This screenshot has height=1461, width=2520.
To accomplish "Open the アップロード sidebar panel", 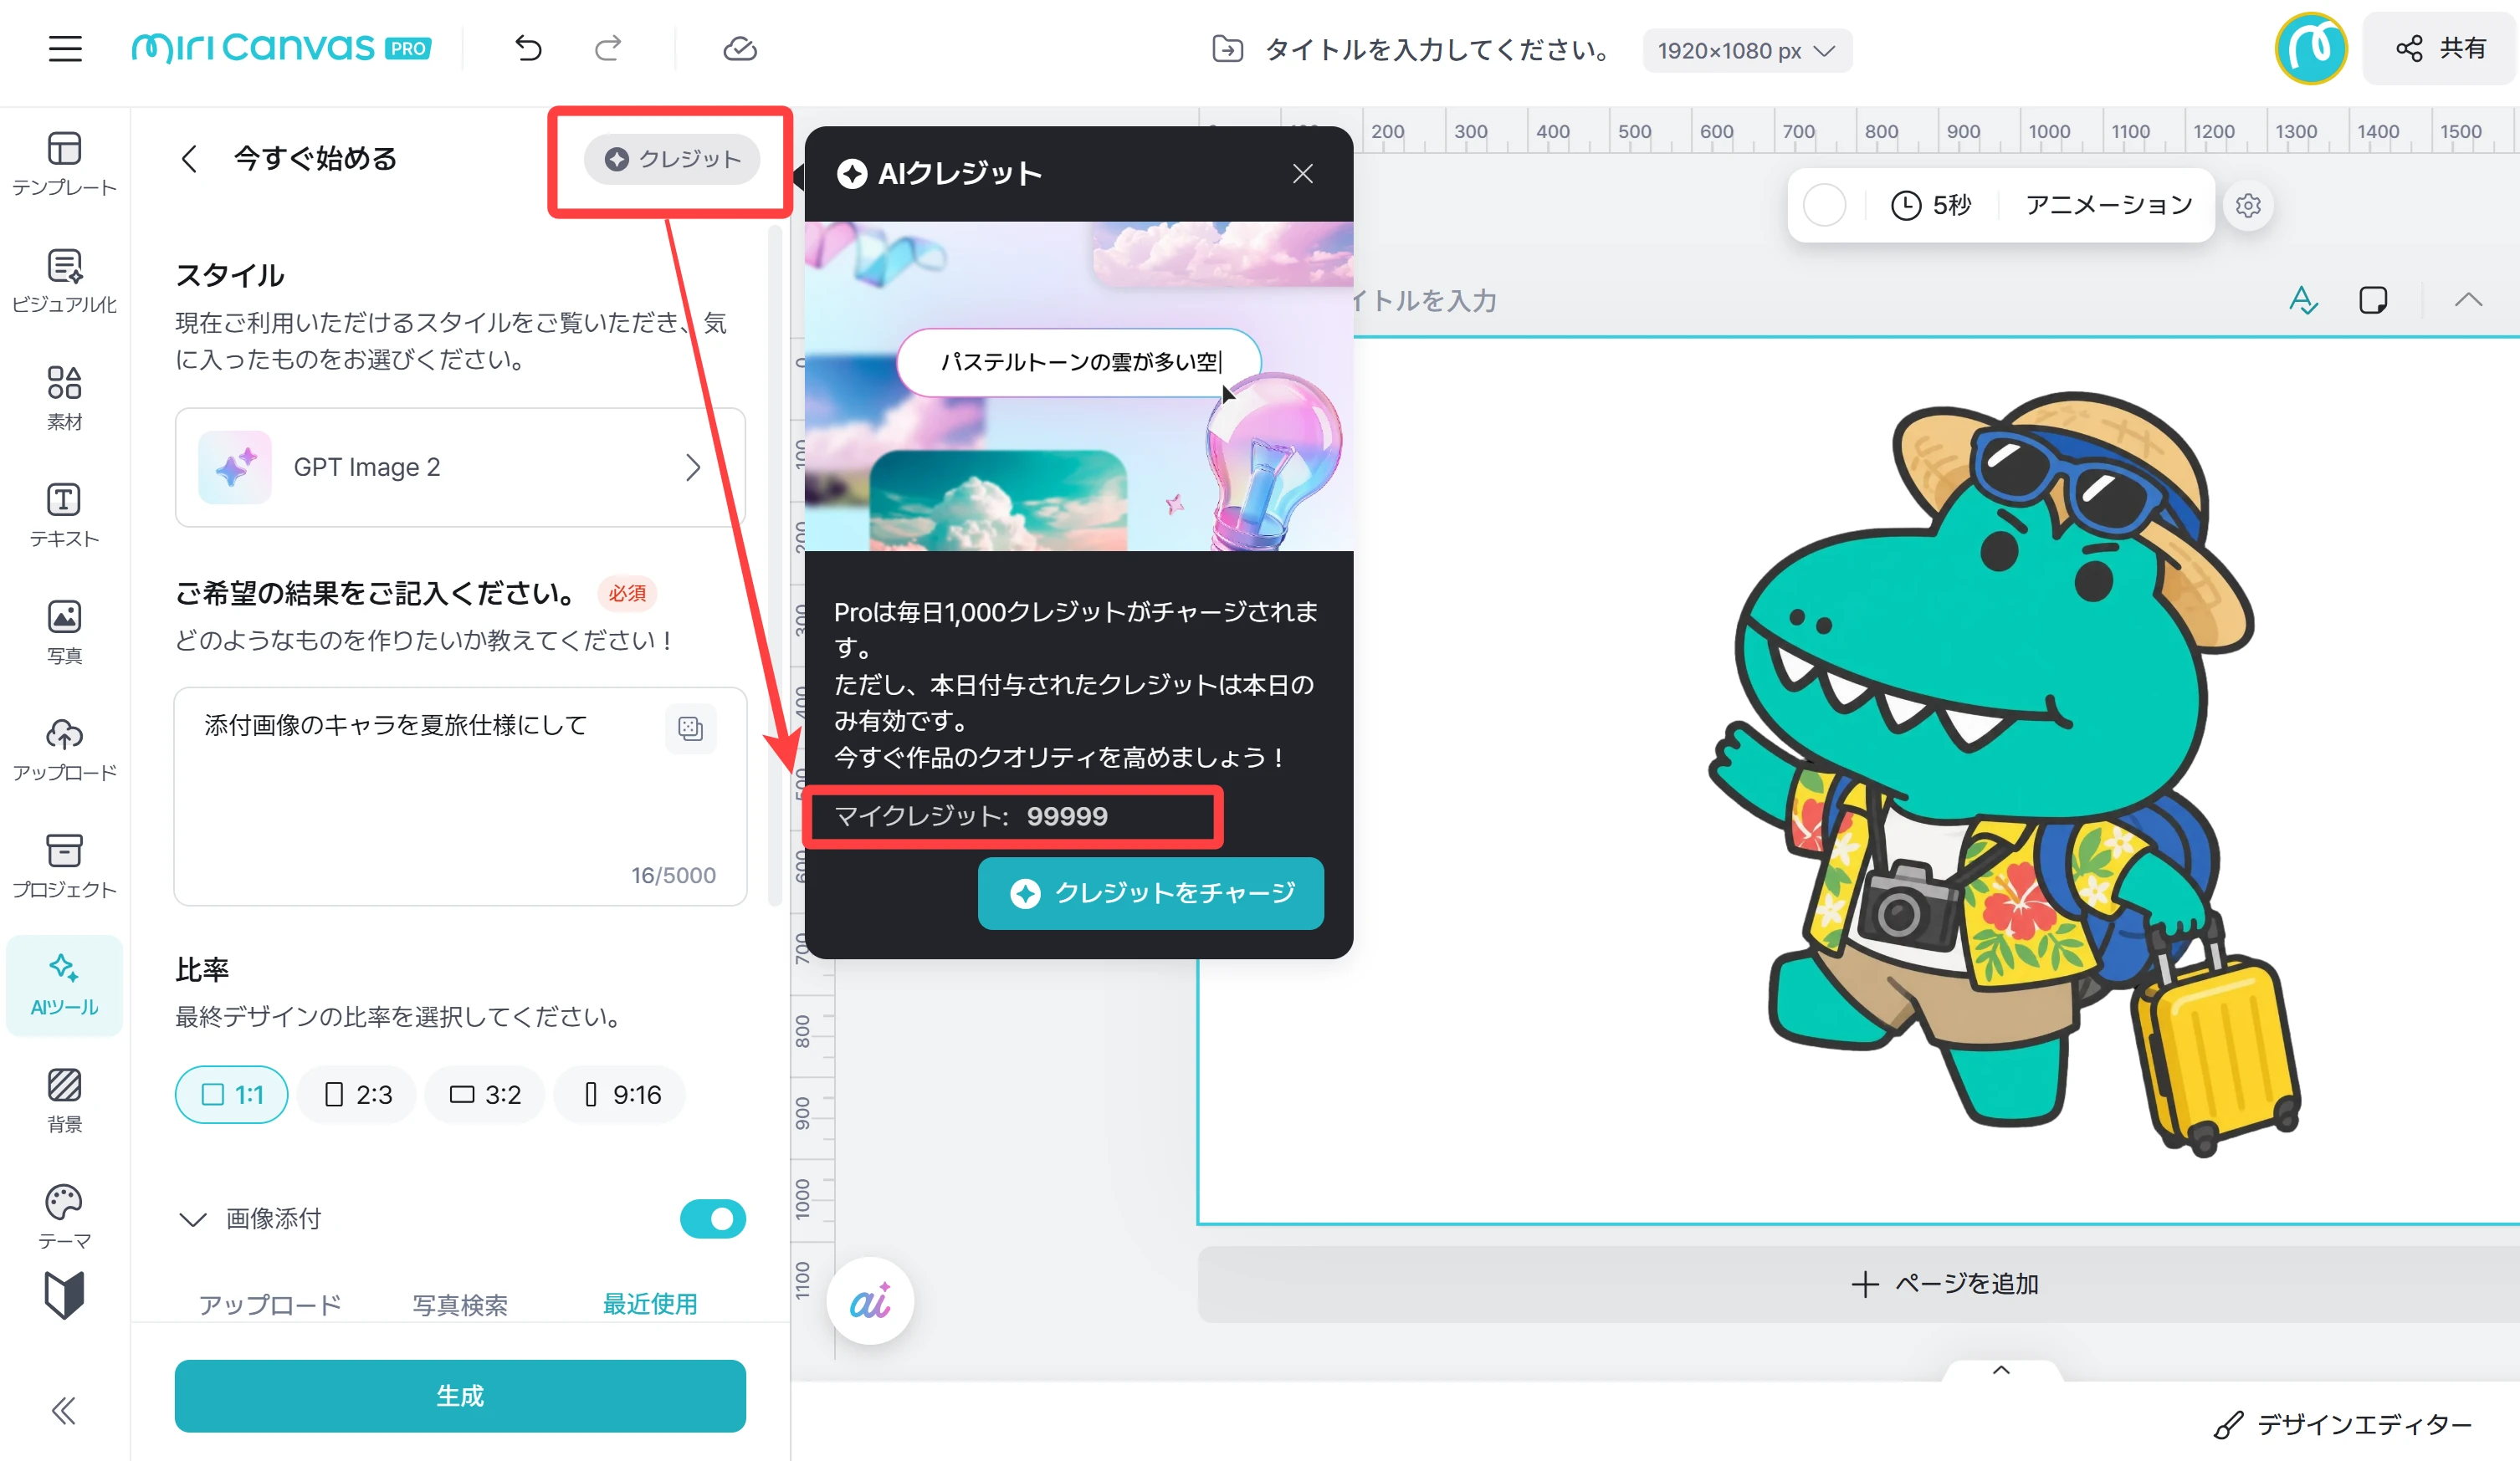I will pyautogui.click(x=65, y=748).
